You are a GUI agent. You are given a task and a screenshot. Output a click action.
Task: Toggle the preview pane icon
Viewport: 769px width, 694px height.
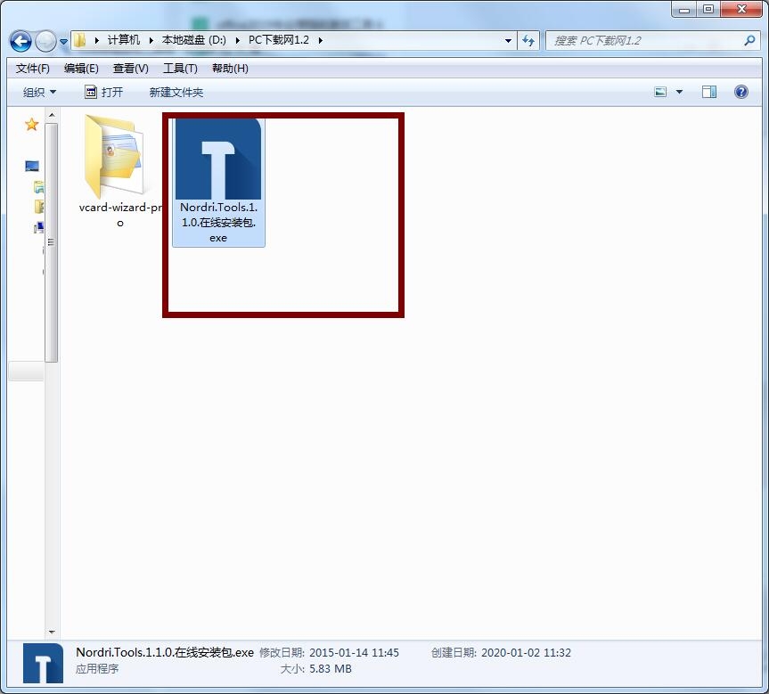pos(708,92)
